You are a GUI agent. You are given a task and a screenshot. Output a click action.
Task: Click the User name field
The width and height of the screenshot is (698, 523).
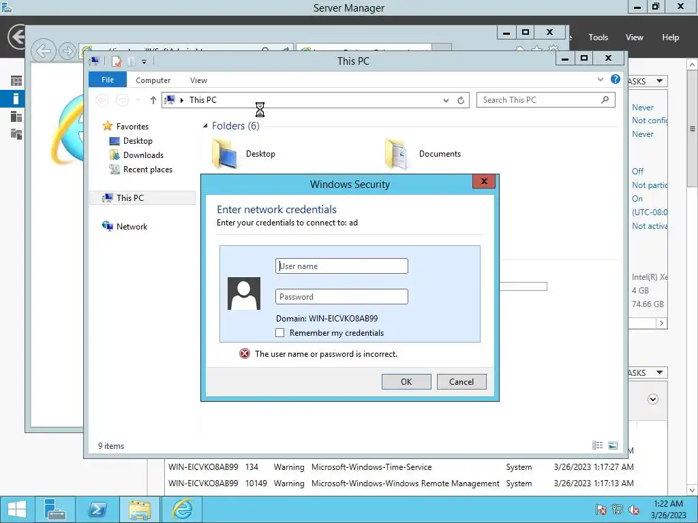tap(342, 266)
